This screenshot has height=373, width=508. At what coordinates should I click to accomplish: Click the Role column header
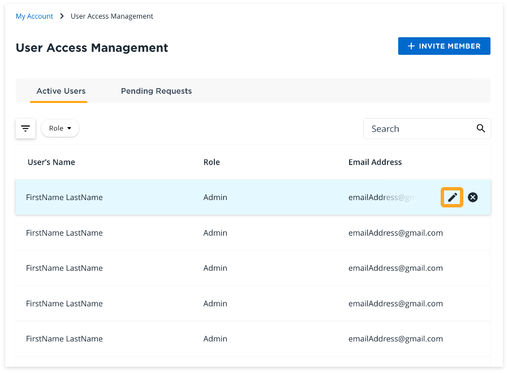[212, 162]
